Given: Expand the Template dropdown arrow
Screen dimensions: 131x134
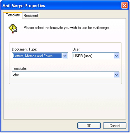Looking at the screenshot, I should click(116, 75).
